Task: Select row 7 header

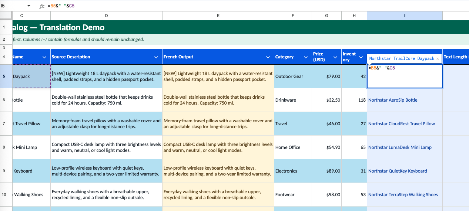Action: coord(6,124)
